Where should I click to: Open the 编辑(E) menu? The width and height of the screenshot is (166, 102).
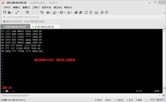tap(16, 7)
